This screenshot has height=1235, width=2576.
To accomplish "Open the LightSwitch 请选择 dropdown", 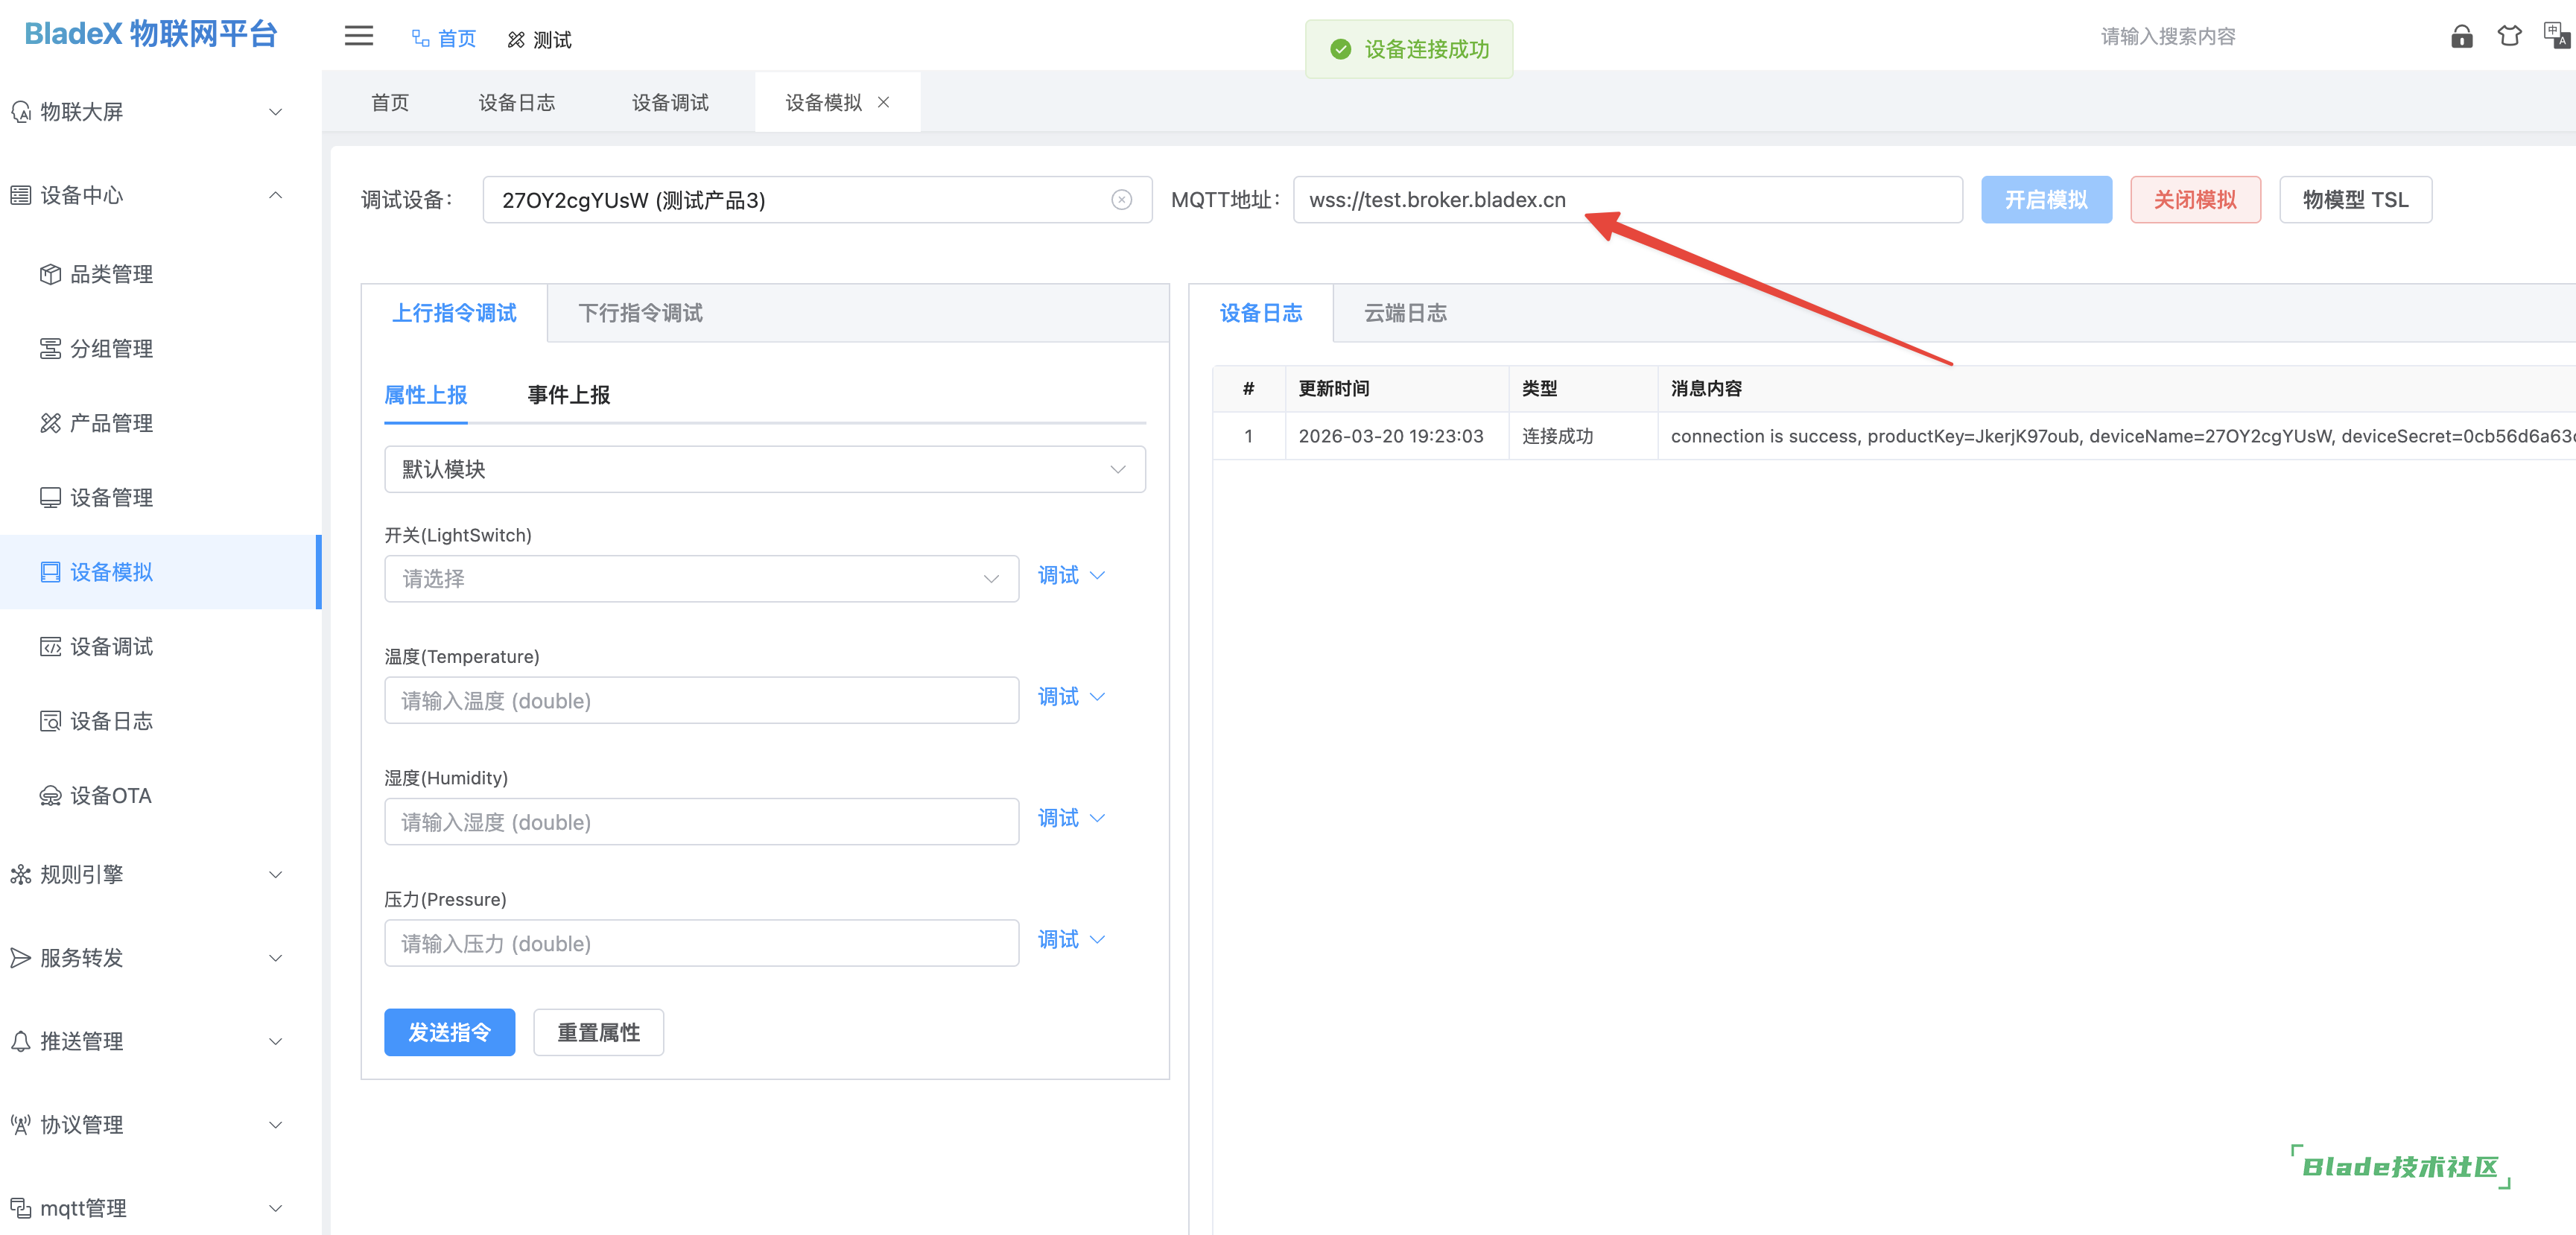I will tap(700, 579).
